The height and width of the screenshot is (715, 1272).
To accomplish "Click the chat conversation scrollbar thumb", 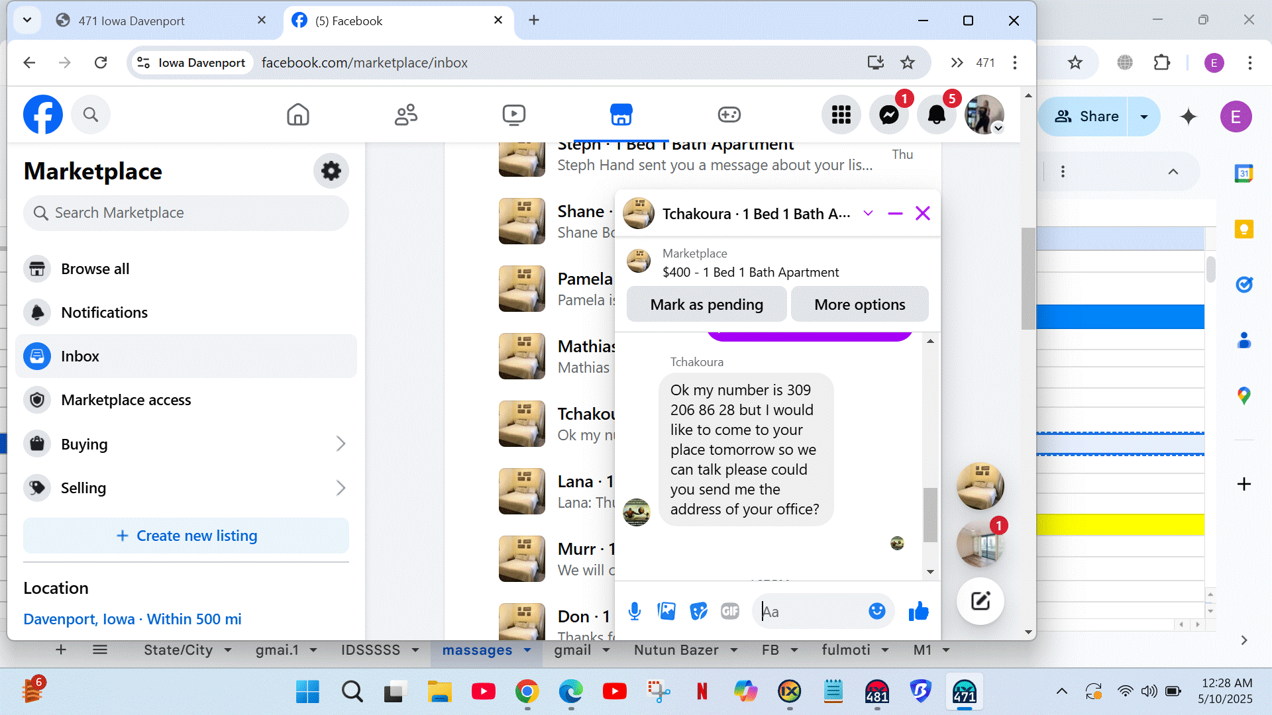I will (x=930, y=514).
